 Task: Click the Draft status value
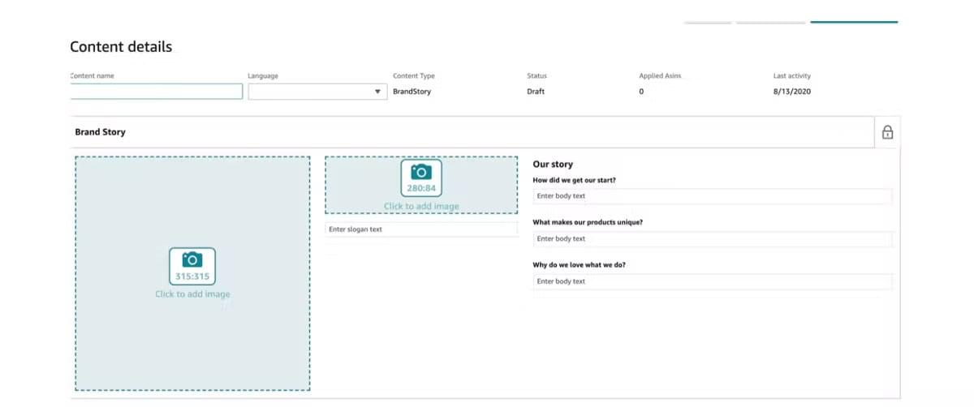pyautogui.click(x=536, y=92)
